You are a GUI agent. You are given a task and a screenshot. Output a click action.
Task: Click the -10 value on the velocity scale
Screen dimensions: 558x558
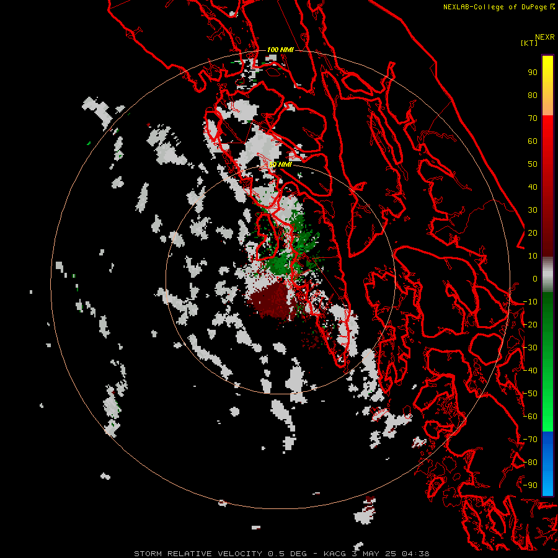530,302
